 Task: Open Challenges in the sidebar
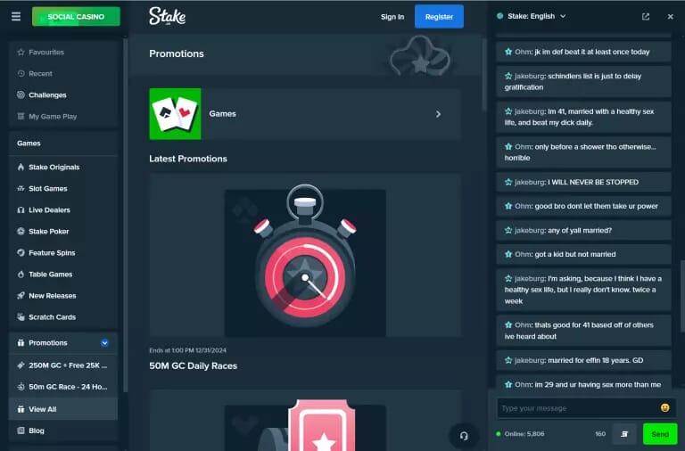coord(63,94)
